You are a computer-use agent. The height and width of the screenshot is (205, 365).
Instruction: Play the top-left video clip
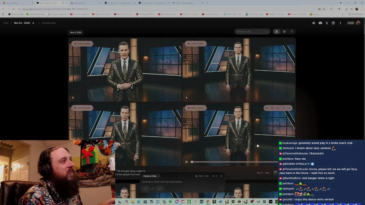coord(73,98)
